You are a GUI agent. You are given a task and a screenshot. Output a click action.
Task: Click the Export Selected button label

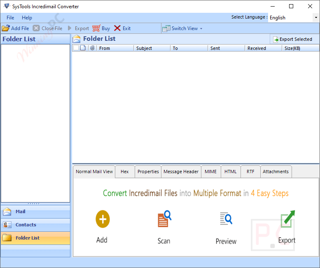(x=296, y=39)
